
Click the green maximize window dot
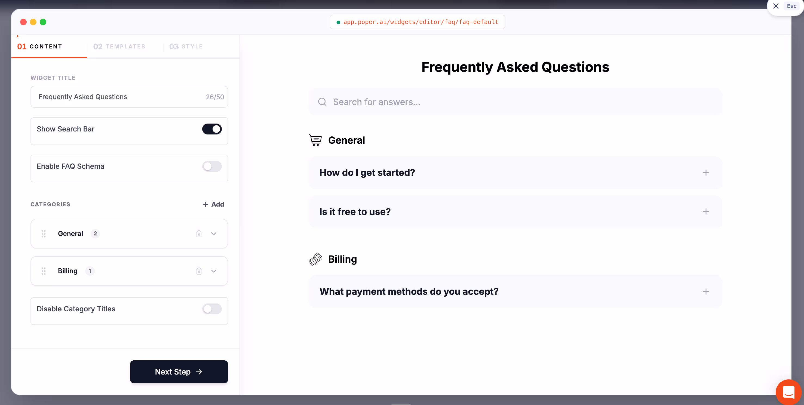tap(43, 22)
